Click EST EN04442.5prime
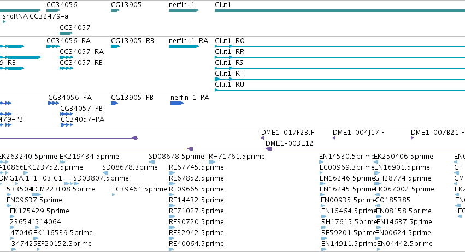Image resolution: width=465 pixels, height=252 pixels. pyautogui.click(x=405, y=244)
